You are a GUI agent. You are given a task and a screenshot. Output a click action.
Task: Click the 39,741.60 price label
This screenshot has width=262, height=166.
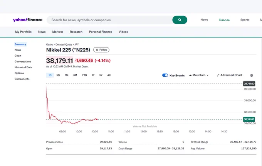coord(249,83)
